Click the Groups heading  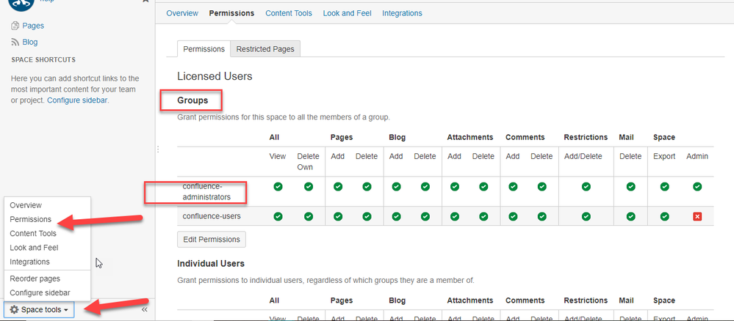(193, 100)
